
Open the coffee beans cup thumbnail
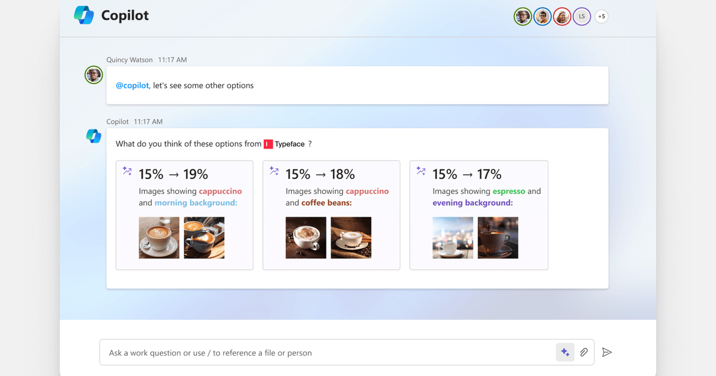click(351, 237)
